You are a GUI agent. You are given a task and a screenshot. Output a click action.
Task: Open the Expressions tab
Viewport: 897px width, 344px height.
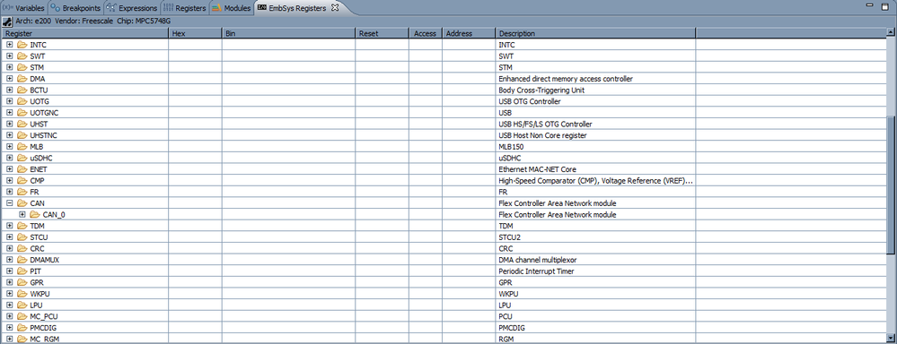[x=132, y=8]
